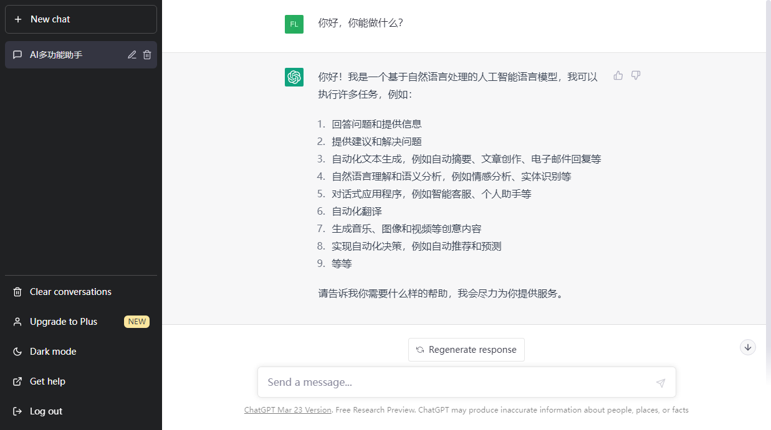
Task: Click the refresh icon in Regenerate response
Action: point(421,350)
